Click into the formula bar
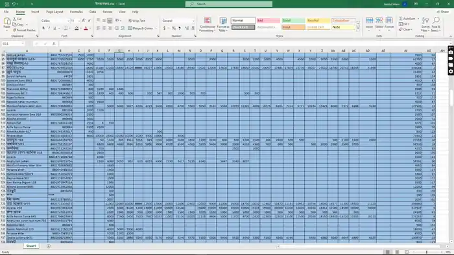 [x=254, y=43]
